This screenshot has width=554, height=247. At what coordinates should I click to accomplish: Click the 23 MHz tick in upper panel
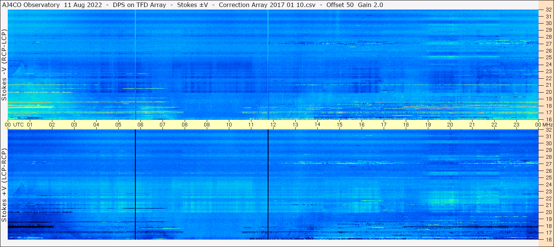pyautogui.click(x=548, y=71)
